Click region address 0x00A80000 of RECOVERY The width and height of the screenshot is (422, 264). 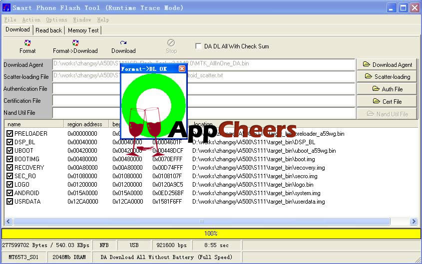[82, 168]
